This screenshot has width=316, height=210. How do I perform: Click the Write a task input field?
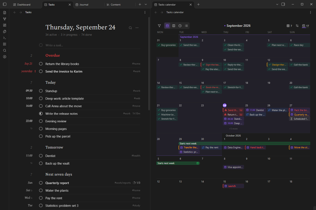(x=93, y=45)
